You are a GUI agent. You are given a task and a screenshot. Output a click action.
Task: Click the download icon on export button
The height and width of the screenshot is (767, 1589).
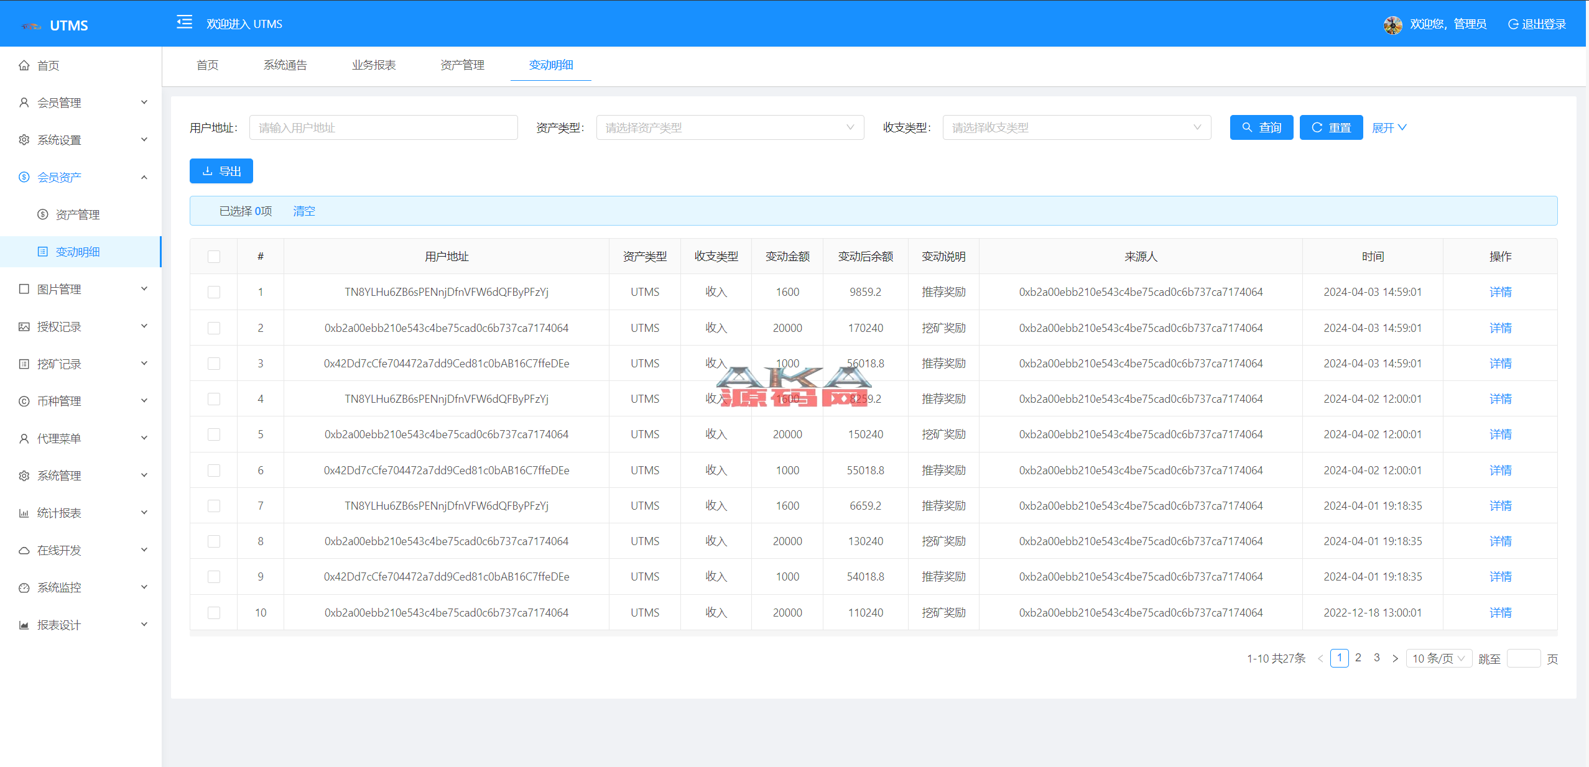pos(208,171)
